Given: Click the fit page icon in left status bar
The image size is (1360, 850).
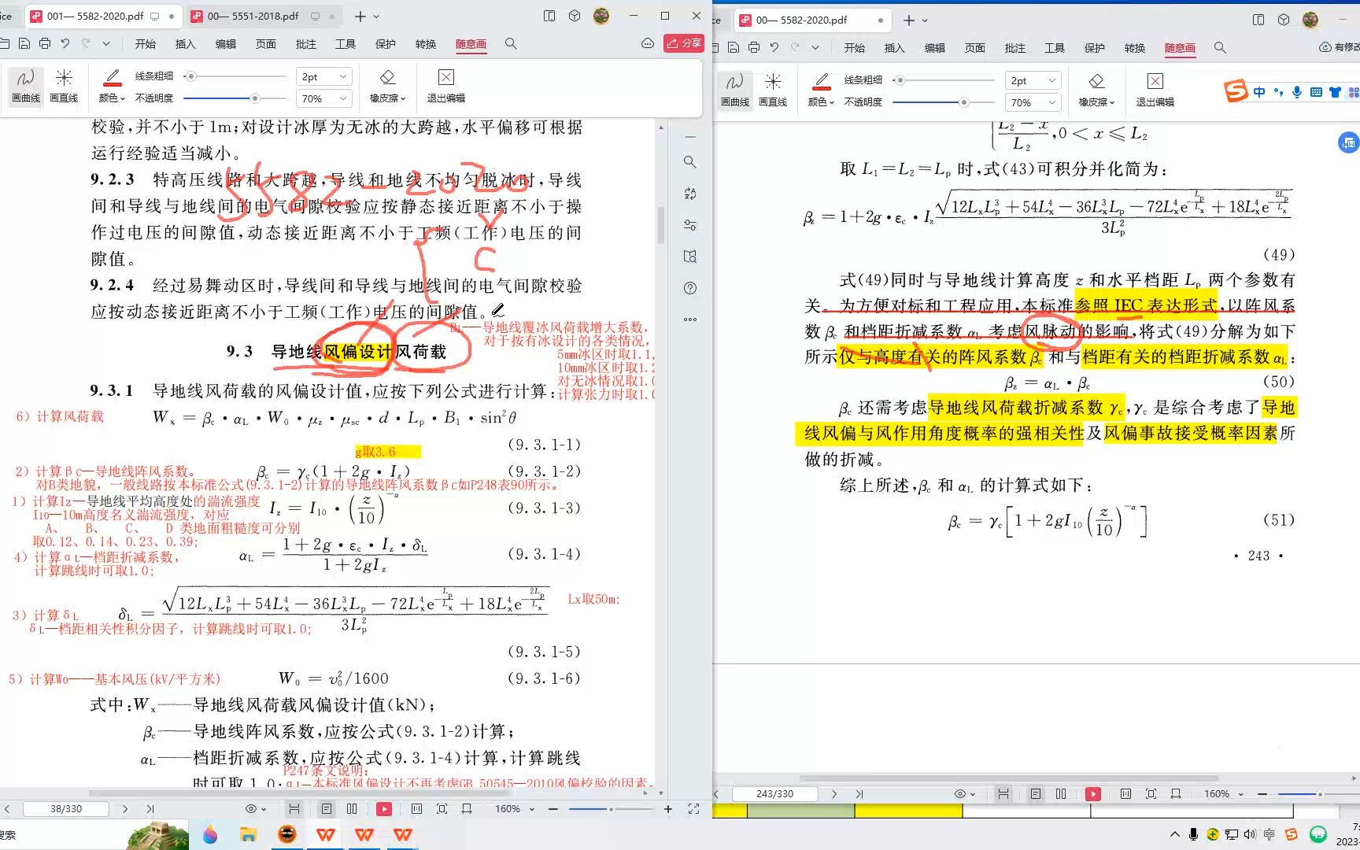Looking at the screenshot, I should (442, 808).
